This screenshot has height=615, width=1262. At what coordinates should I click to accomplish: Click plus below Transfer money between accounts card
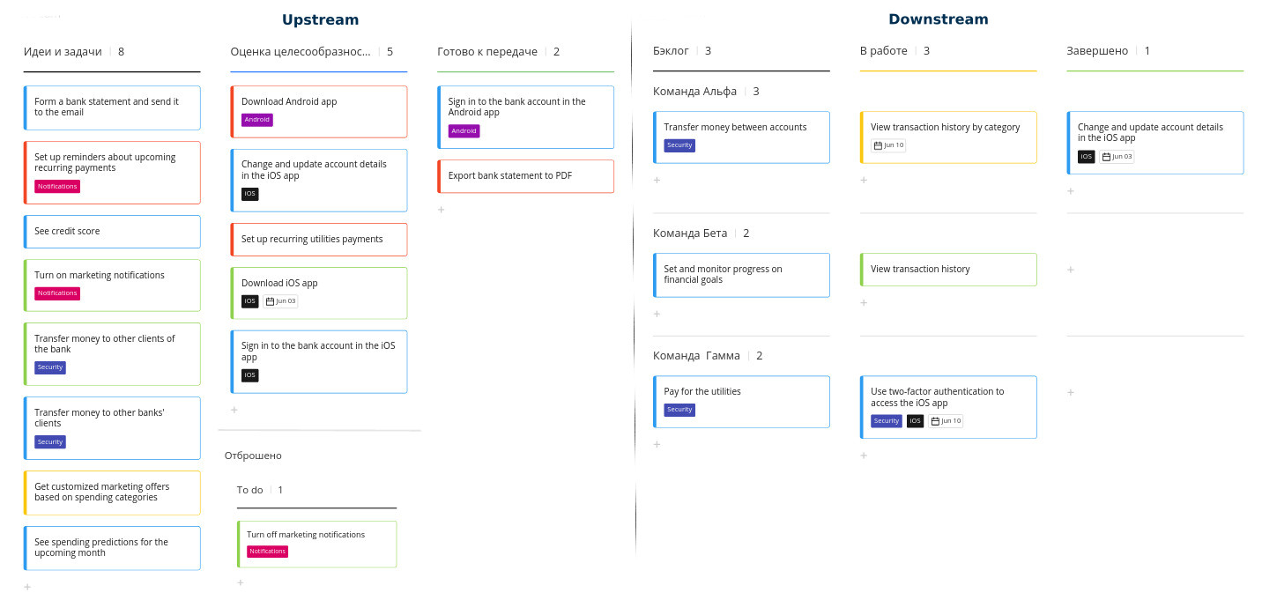tap(657, 181)
